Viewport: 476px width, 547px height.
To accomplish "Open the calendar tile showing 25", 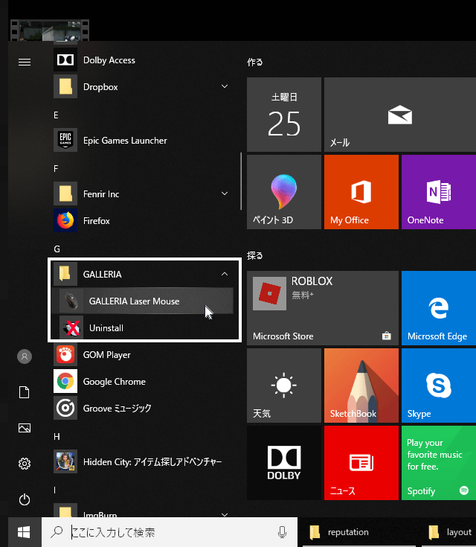I will [284, 115].
